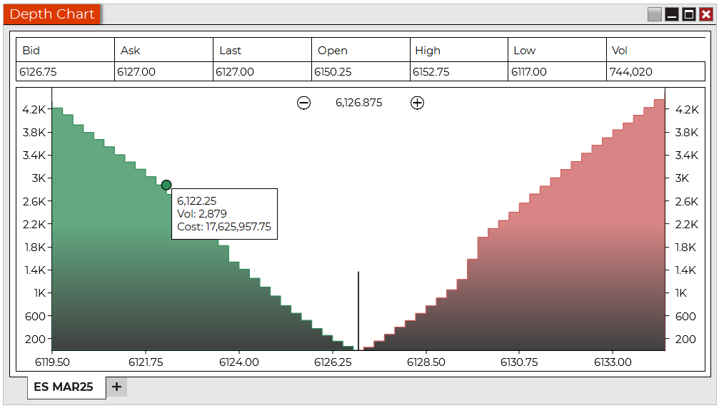Click the right axis 3K label

(x=682, y=178)
